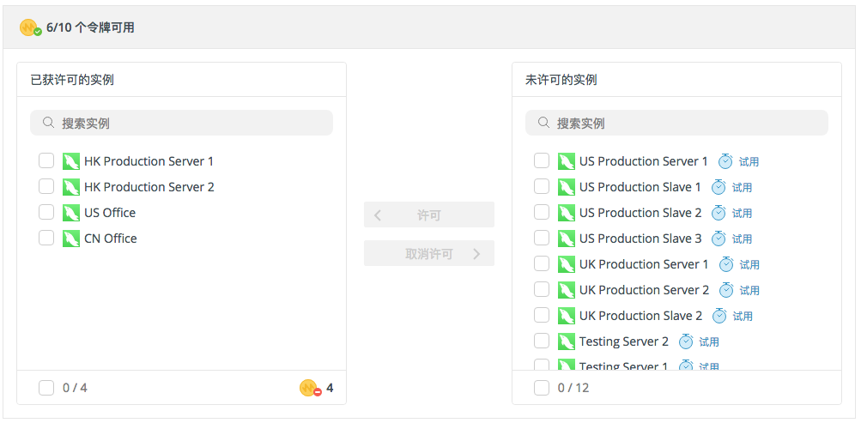Click the trial clock icon for UK Production Slave 2
861x423 pixels.
(719, 316)
